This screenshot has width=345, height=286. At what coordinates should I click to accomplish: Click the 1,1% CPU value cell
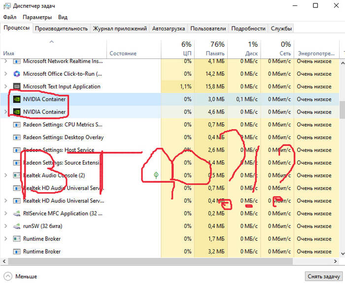click(x=178, y=86)
